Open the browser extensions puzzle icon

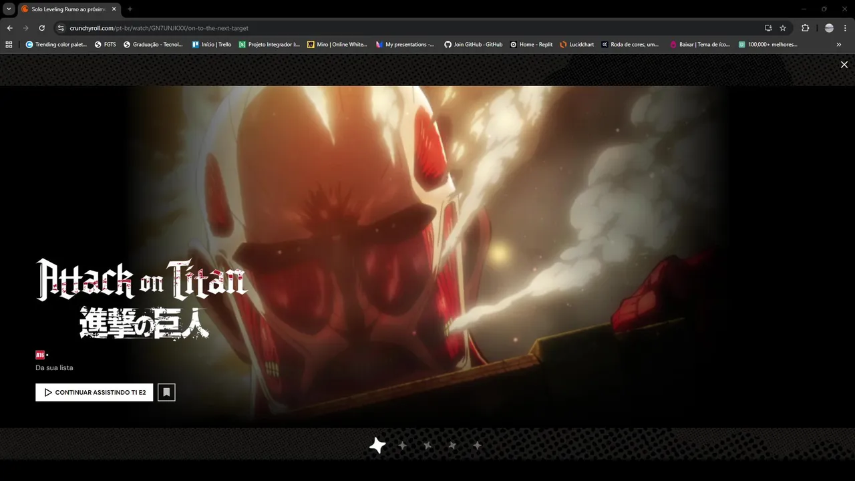(805, 28)
